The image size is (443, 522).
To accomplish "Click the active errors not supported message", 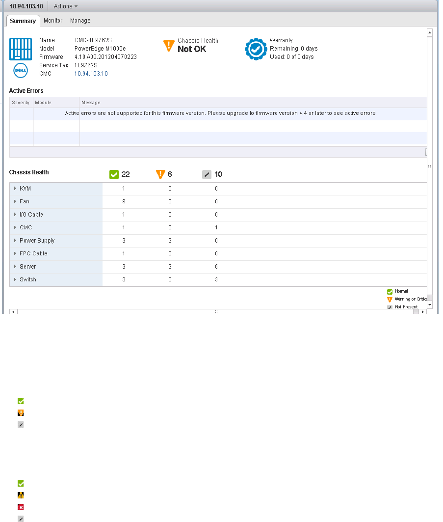I will (x=220, y=113).
